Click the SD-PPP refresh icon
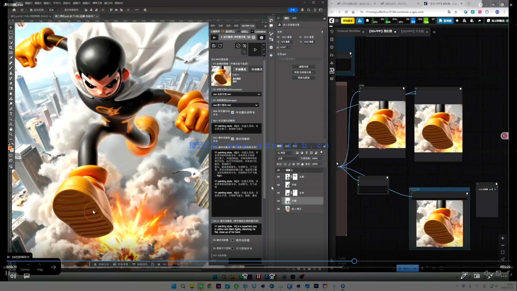This screenshot has width=517, height=291. click(220, 46)
